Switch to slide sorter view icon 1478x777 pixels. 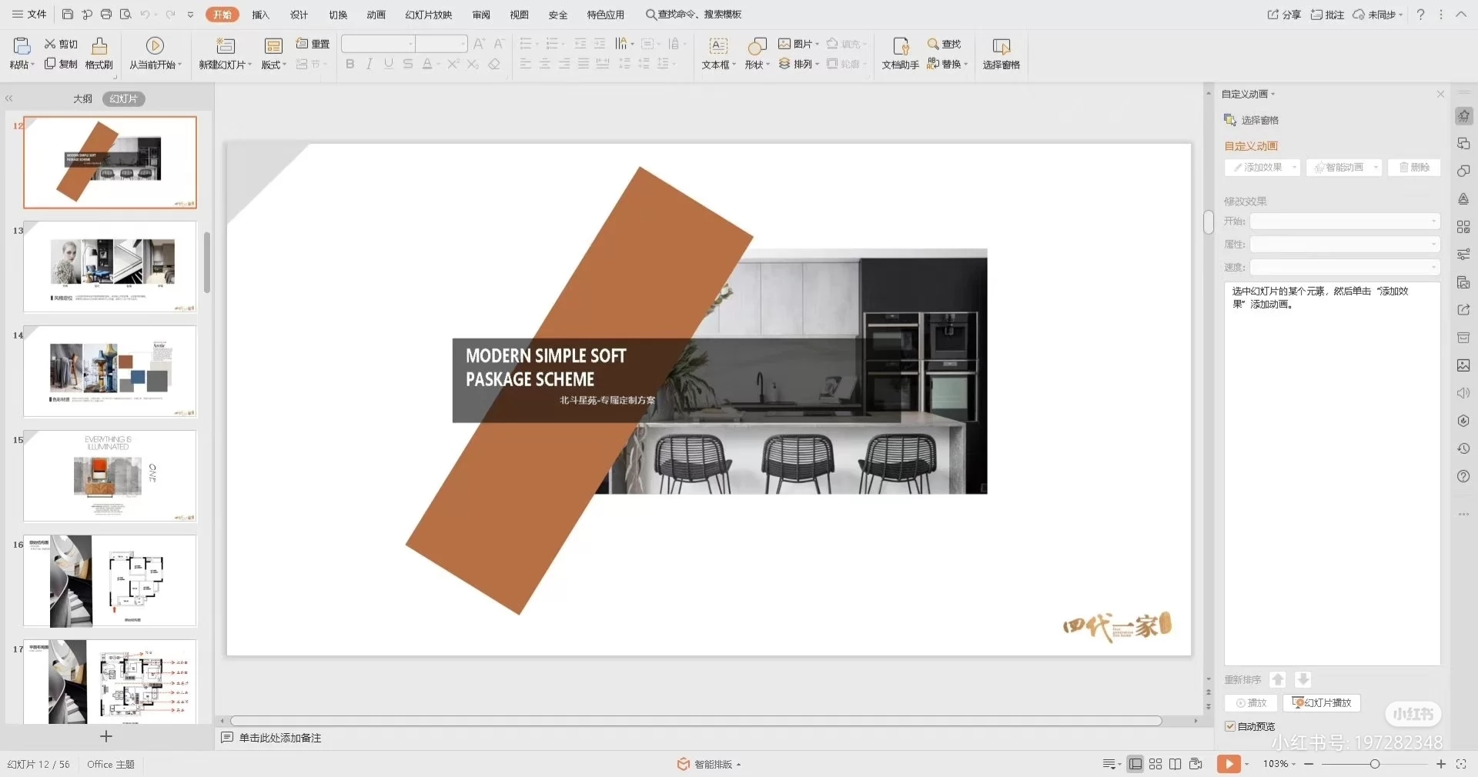pyautogui.click(x=1155, y=764)
